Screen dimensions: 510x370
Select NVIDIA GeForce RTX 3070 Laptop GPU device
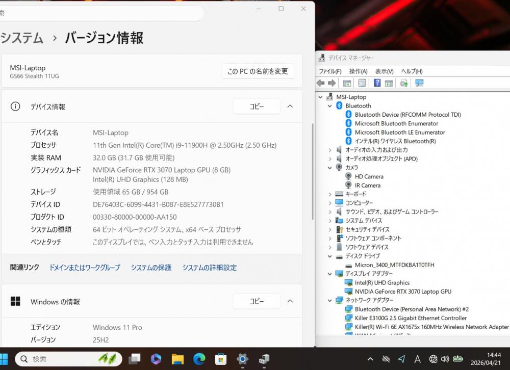tap(403, 292)
